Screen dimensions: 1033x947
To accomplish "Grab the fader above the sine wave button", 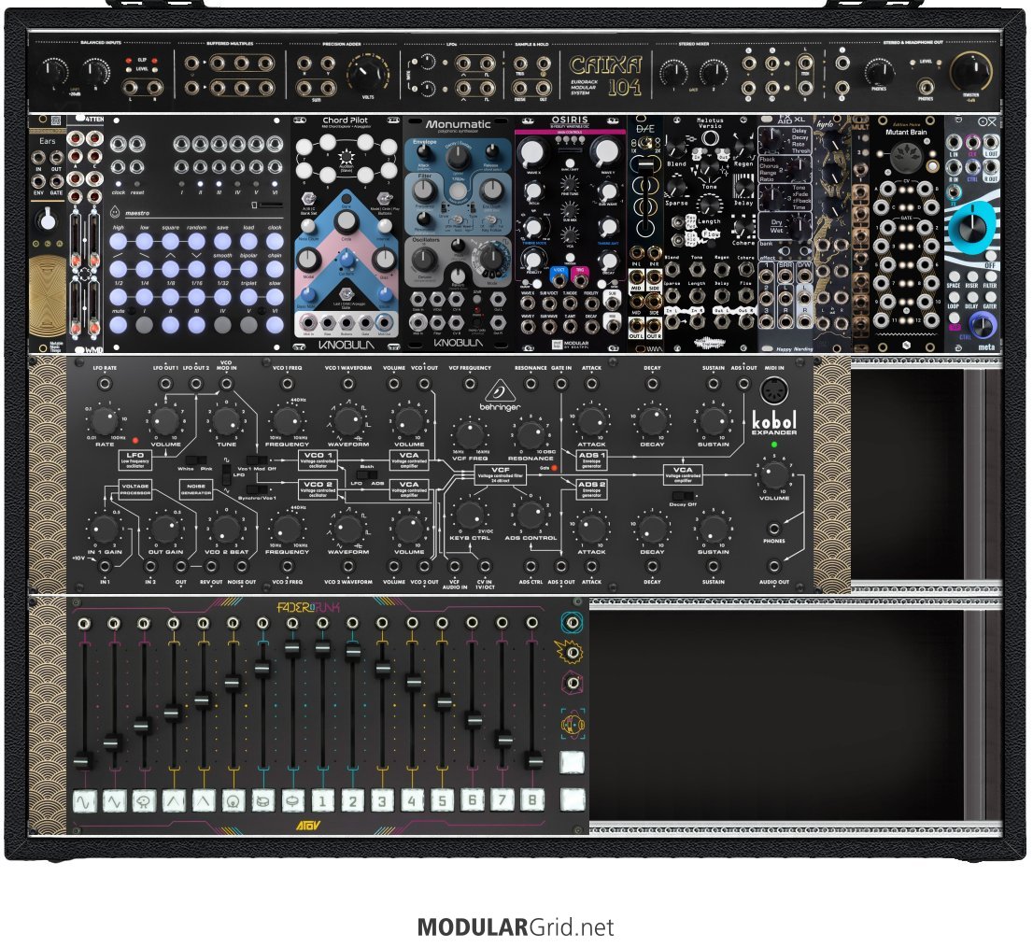I will click(83, 762).
